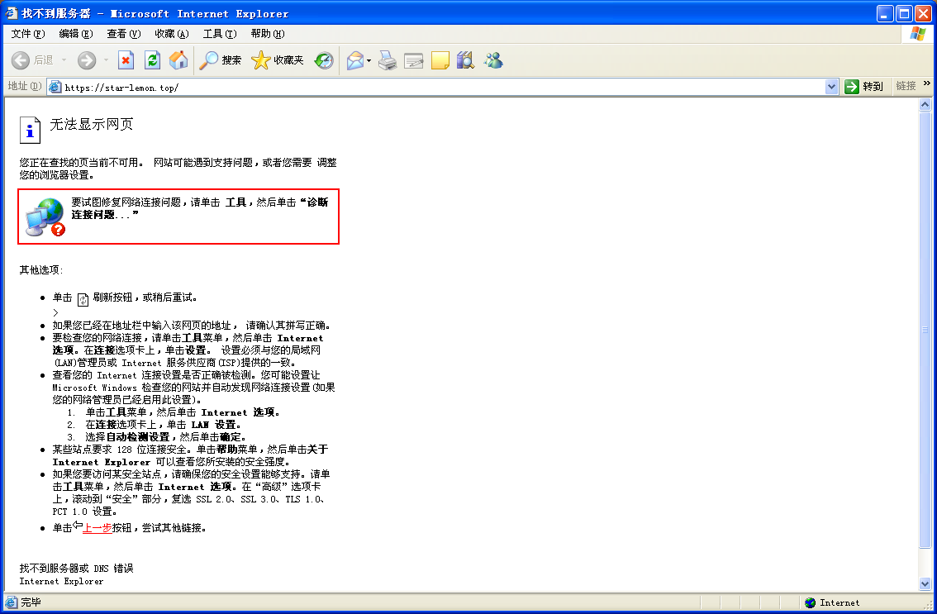Launch the Messenger people icon

(493, 60)
